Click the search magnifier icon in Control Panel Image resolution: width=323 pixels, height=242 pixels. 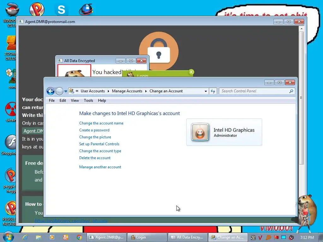[291, 91]
